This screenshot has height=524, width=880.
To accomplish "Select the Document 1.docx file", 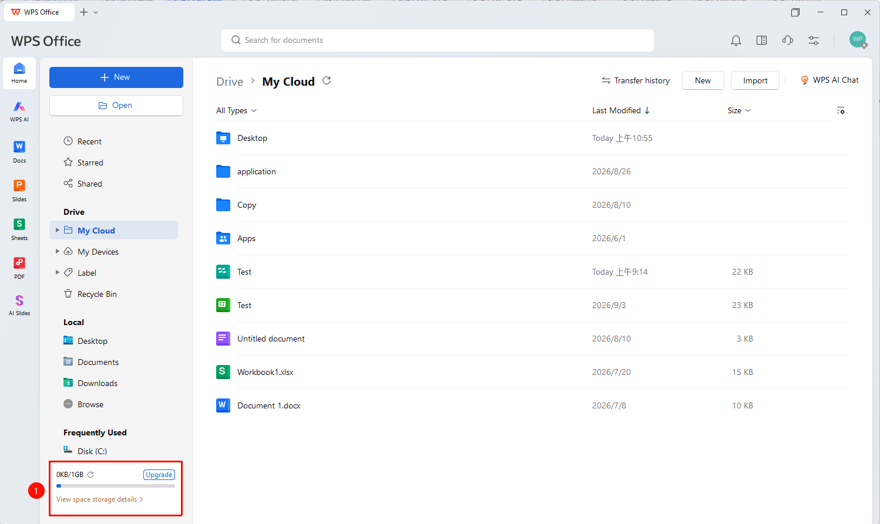I will 532,405.
